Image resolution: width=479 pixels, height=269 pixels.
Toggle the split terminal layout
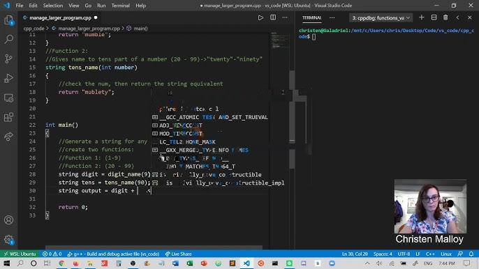tap(434, 17)
